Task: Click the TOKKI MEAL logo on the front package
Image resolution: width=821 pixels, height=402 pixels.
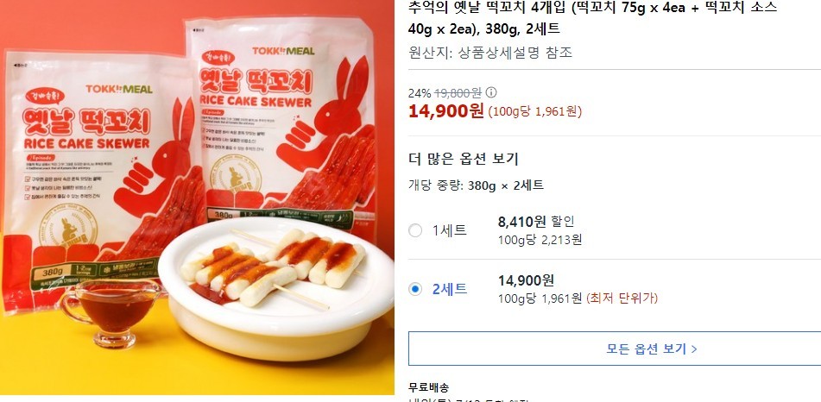Action: 119,89
